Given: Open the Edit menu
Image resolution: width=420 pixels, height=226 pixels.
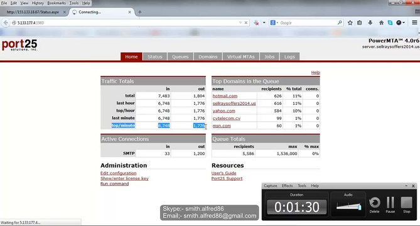Looking at the screenshot, I should [x=14, y=3].
